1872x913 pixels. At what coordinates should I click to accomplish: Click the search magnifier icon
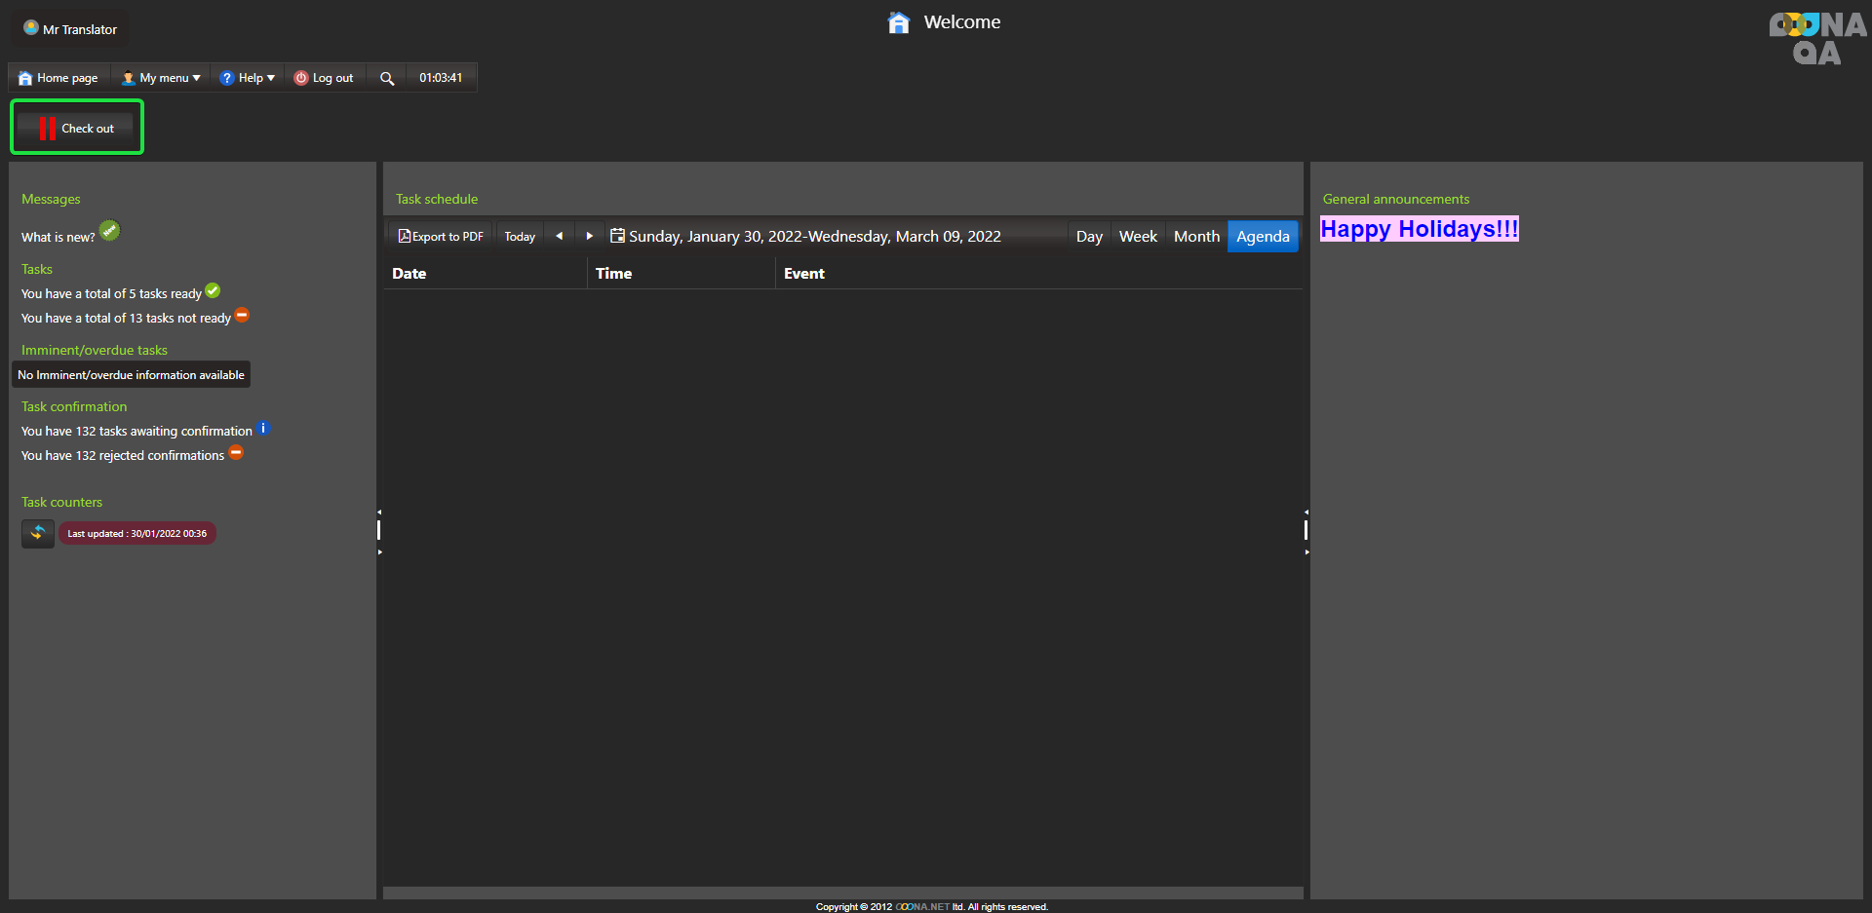[x=387, y=78]
